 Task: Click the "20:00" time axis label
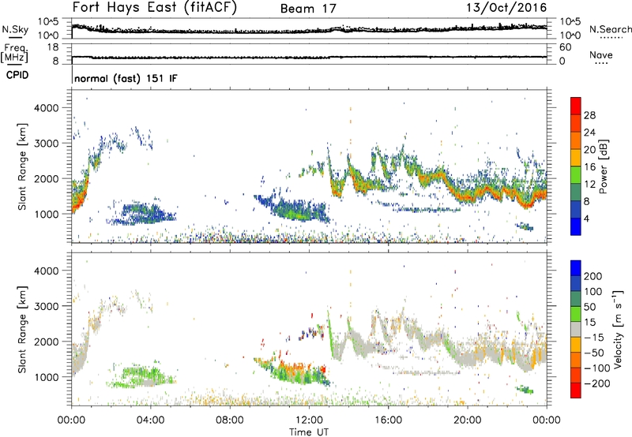coord(468,420)
